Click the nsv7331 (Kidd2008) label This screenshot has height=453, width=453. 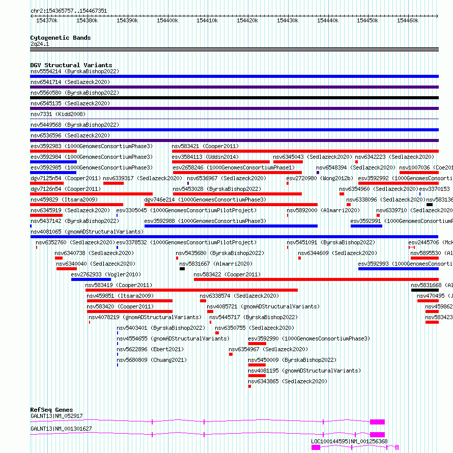pos(58,114)
